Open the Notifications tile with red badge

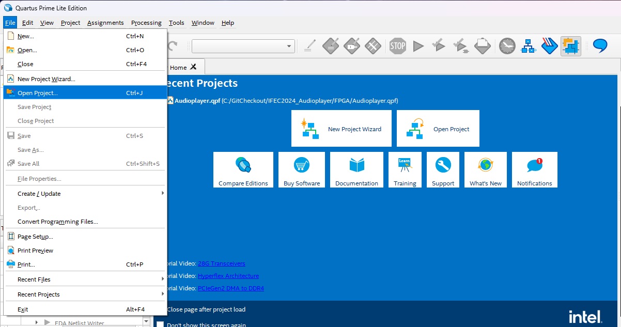534,169
